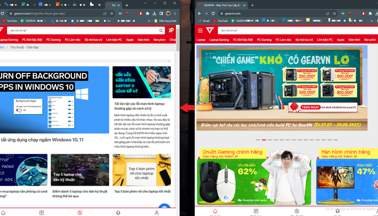Viewport: 378px width, 216px height.
Task: Open the tab search chevron in left window title bar
Action: pos(145,3)
